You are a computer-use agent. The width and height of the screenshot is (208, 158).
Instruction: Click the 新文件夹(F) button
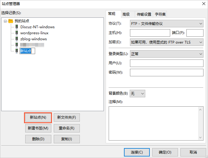click(x=67, y=117)
